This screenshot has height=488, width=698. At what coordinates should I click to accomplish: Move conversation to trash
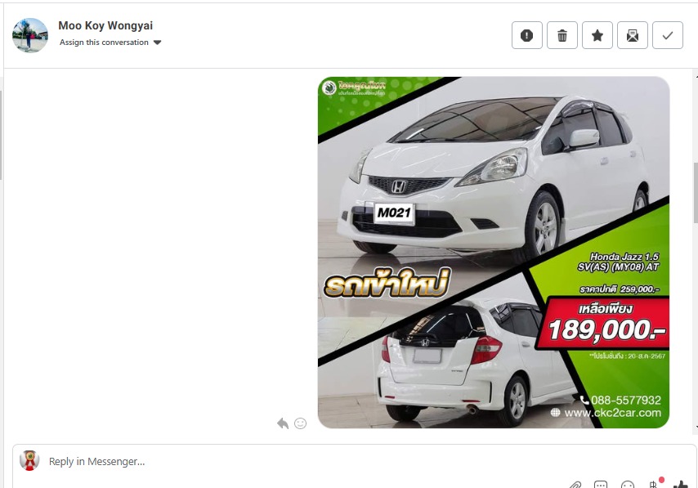click(562, 35)
